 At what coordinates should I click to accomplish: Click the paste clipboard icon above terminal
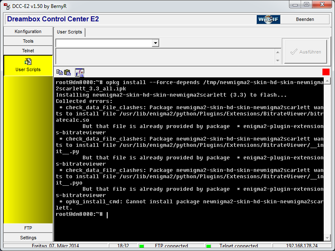[67, 72]
